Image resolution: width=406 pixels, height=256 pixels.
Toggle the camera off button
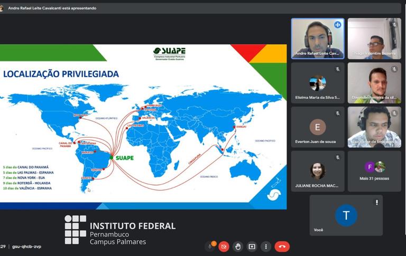pos(224,246)
